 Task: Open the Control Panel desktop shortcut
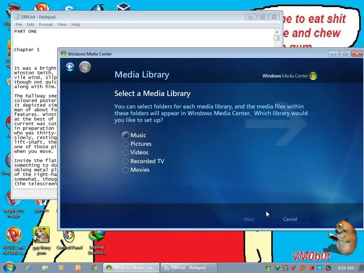[69, 240]
